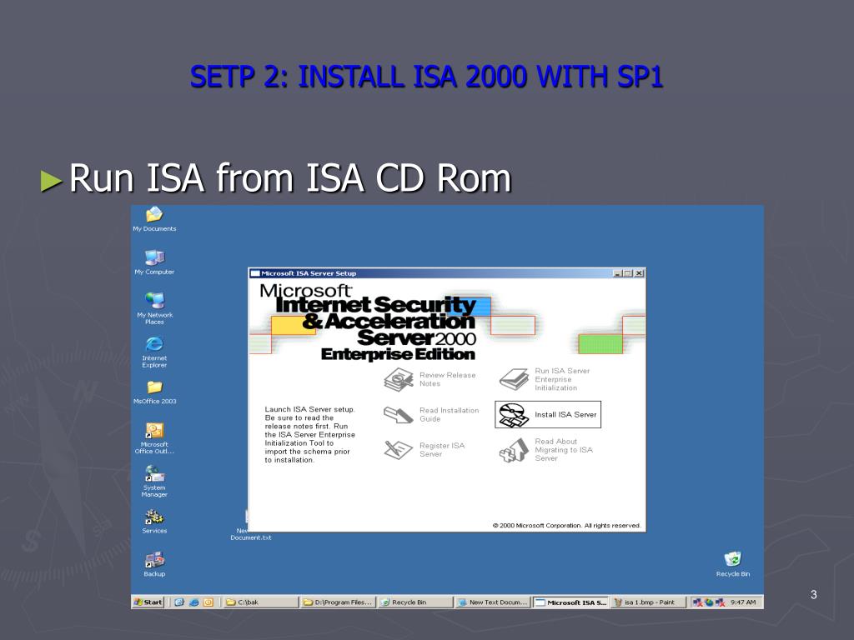Image resolution: width=854 pixels, height=640 pixels.
Task: Open the Start menu button
Action: pyautogui.click(x=148, y=602)
